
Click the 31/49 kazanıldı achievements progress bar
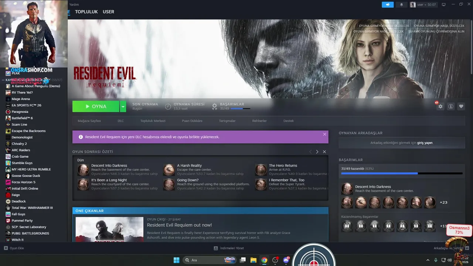click(402, 173)
